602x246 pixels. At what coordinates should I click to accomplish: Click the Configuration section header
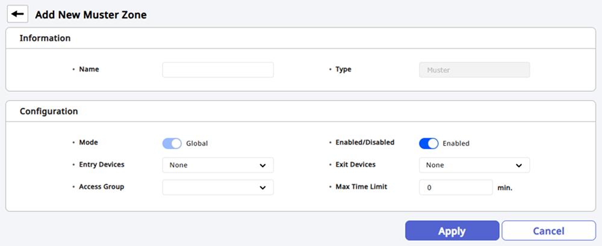49,111
